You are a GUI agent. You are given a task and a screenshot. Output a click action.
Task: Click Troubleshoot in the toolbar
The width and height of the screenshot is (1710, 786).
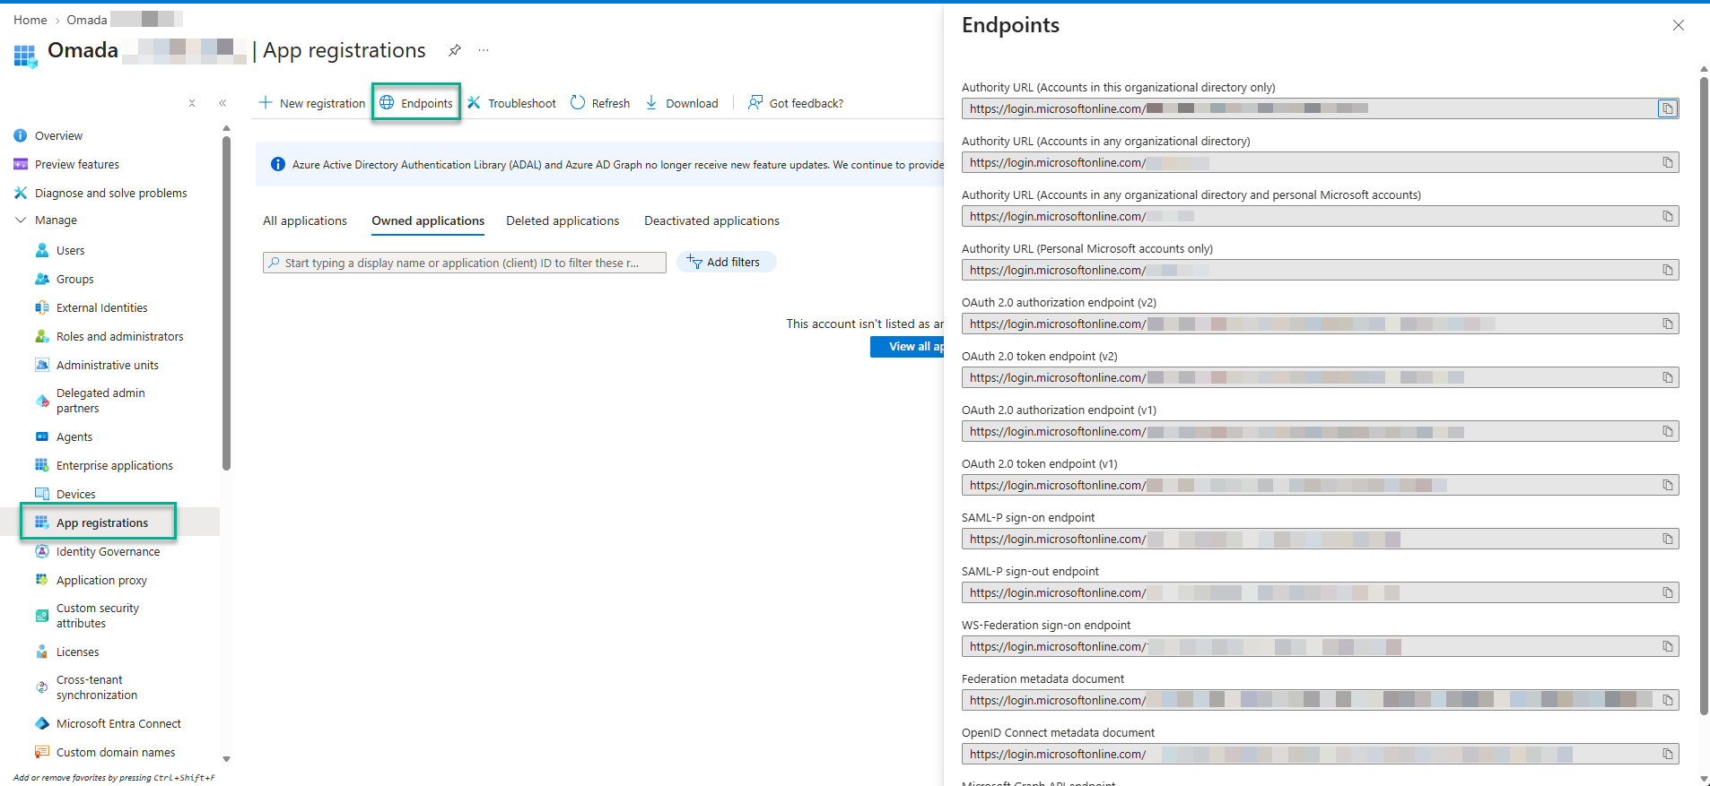tap(511, 103)
